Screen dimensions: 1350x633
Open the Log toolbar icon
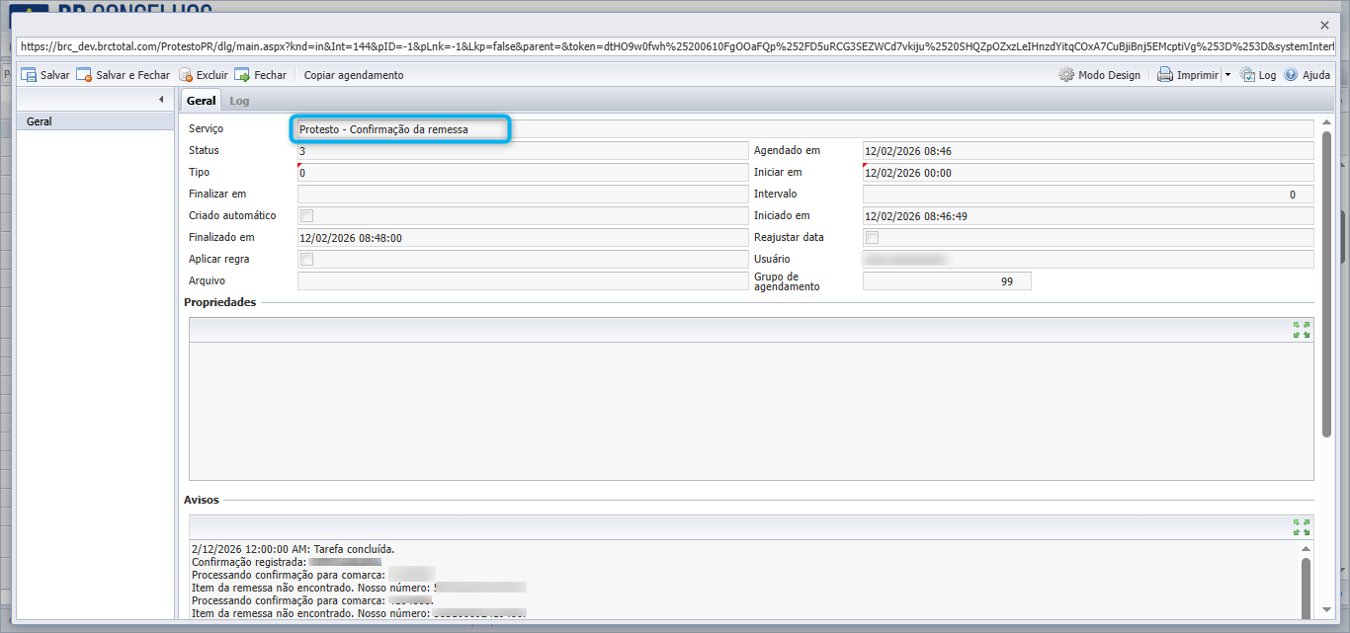click(x=1247, y=75)
